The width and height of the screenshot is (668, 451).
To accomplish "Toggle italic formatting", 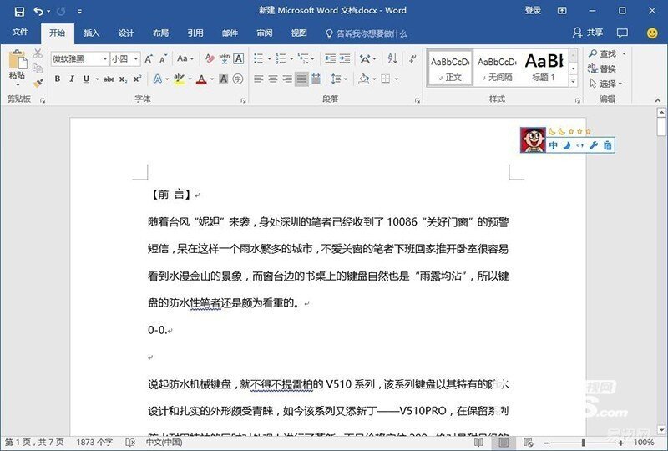I will click(x=72, y=79).
